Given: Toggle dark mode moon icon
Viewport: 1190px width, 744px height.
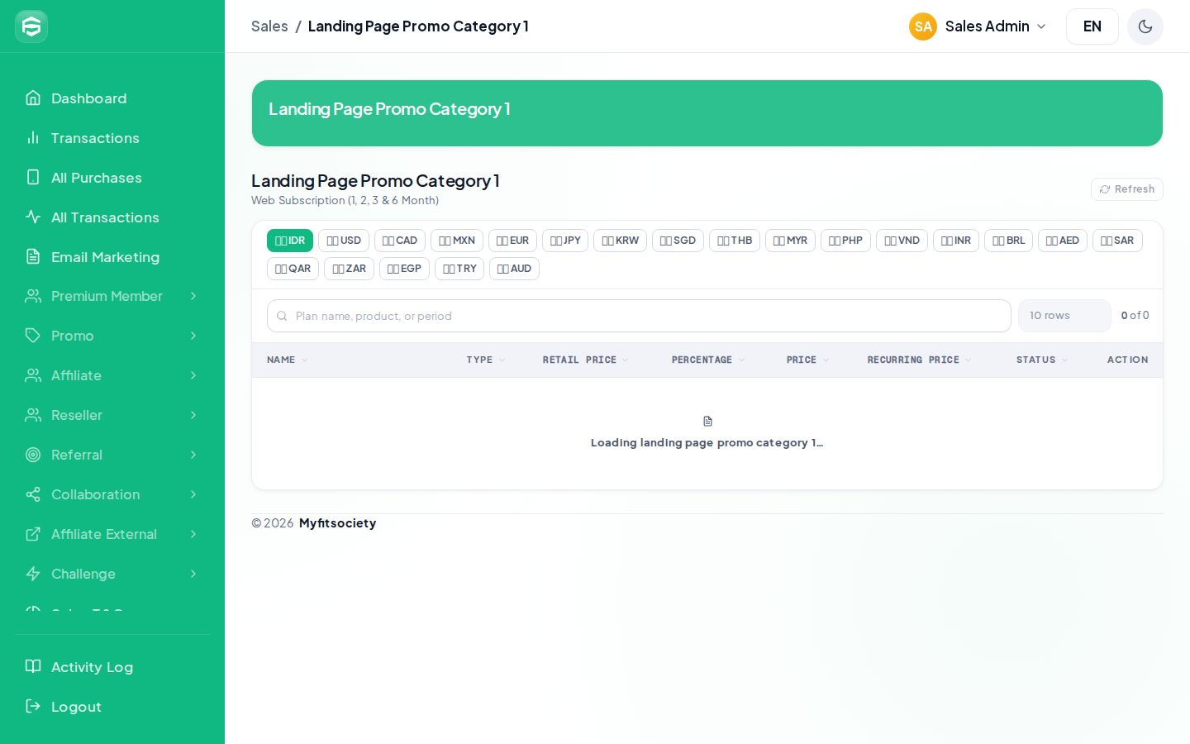Looking at the screenshot, I should pos(1145,26).
